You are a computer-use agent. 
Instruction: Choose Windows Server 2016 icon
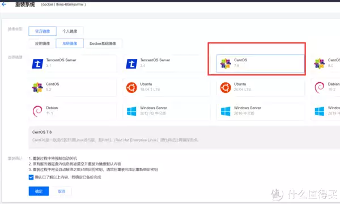pyautogui.click(x=226, y=112)
